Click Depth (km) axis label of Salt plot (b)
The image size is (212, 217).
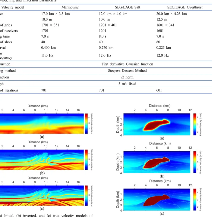coord(118,162)
